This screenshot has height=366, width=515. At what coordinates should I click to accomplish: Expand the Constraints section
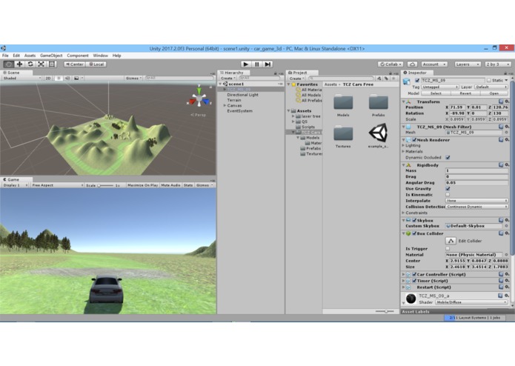(x=403, y=213)
